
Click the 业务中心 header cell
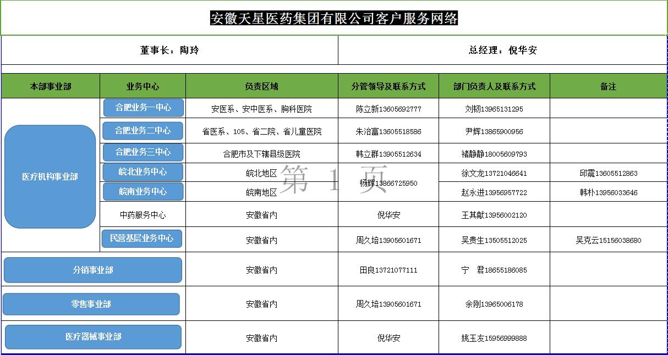coord(143,86)
